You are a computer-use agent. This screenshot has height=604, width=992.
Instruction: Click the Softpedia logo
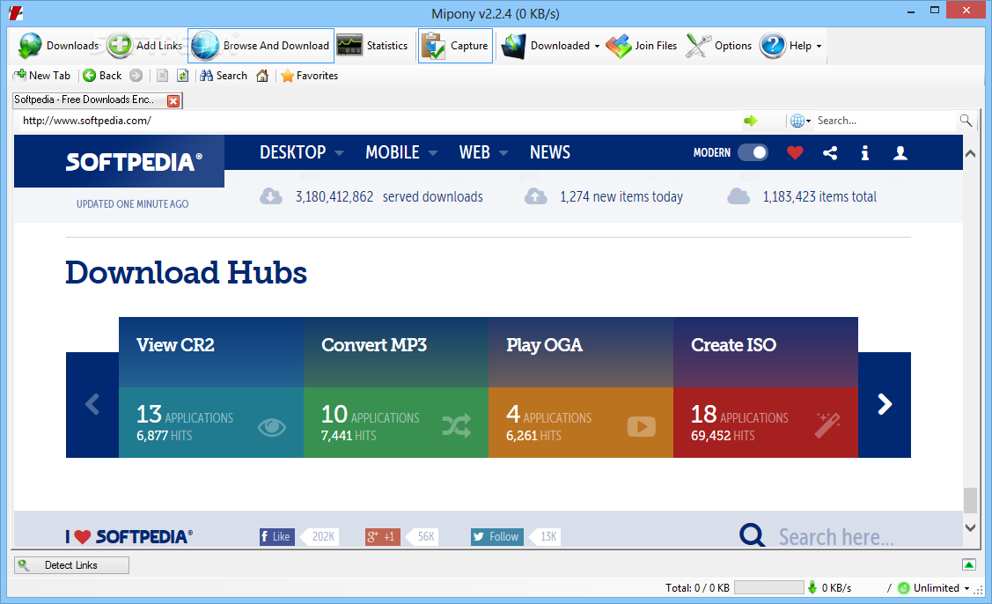click(x=134, y=162)
